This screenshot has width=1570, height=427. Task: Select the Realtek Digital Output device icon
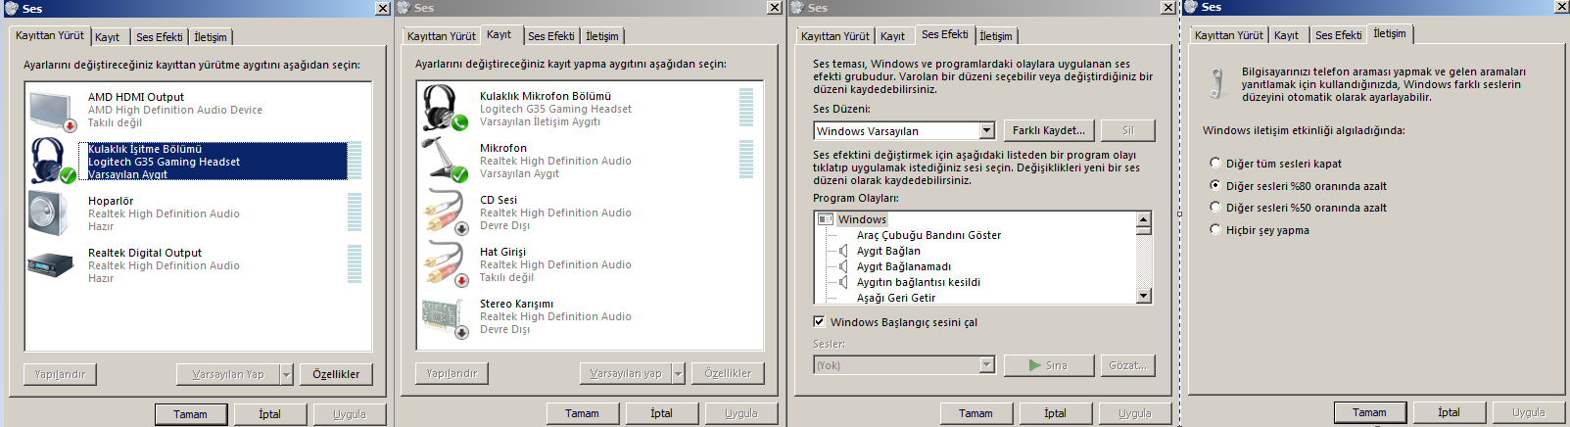(x=51, y=264)
